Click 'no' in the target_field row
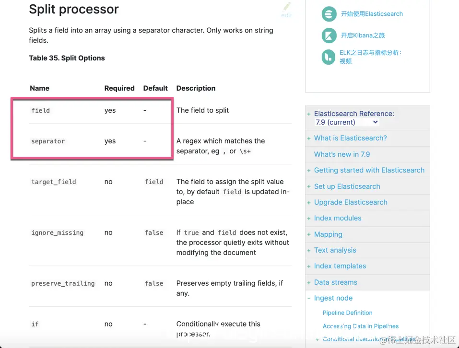 click(108, 182)
